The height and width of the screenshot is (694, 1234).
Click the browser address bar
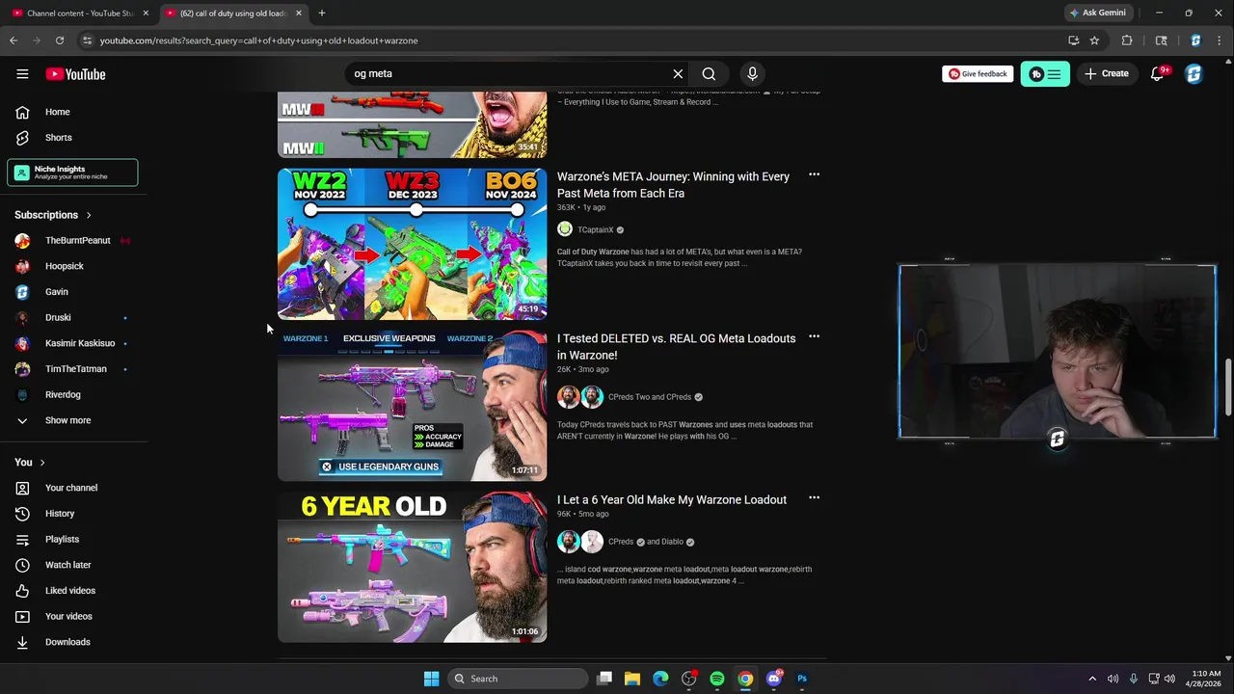point(578,40)
